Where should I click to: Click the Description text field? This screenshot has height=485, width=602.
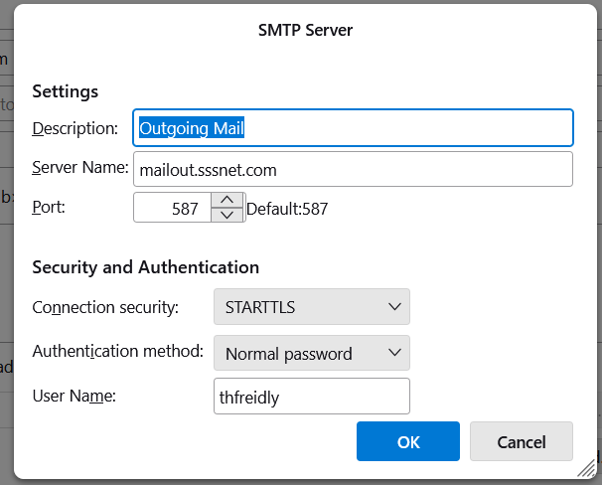click(353, 127)
